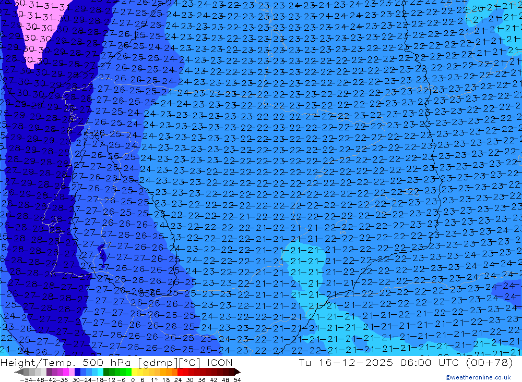Open the weatheronline.co.uk copyright link
Screen dimensions: 522x382
coord(478,377)
